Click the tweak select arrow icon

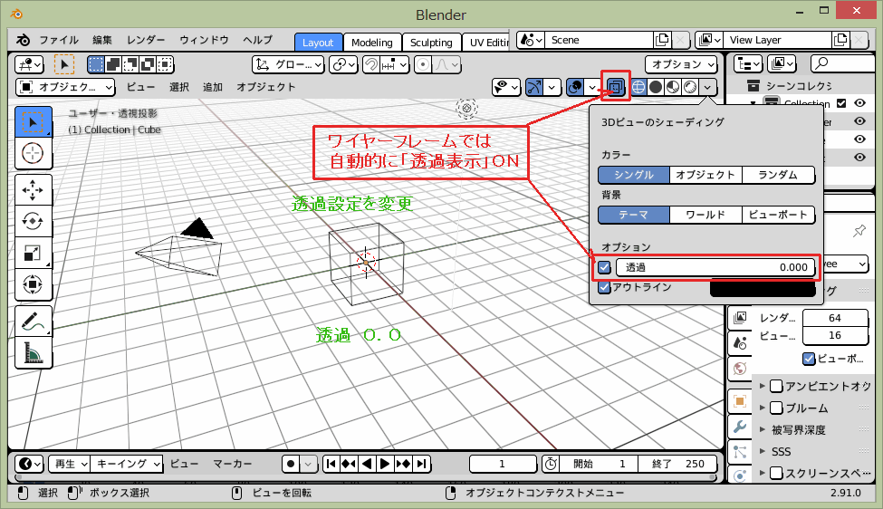[x=64, y=64]
